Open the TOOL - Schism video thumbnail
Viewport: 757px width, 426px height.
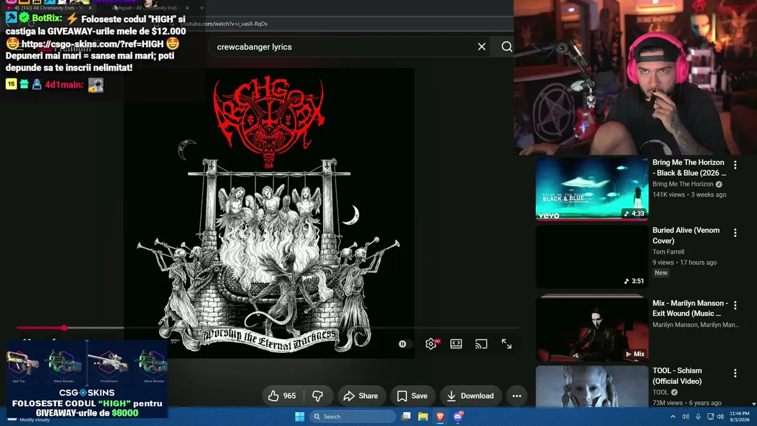point(592,387)
